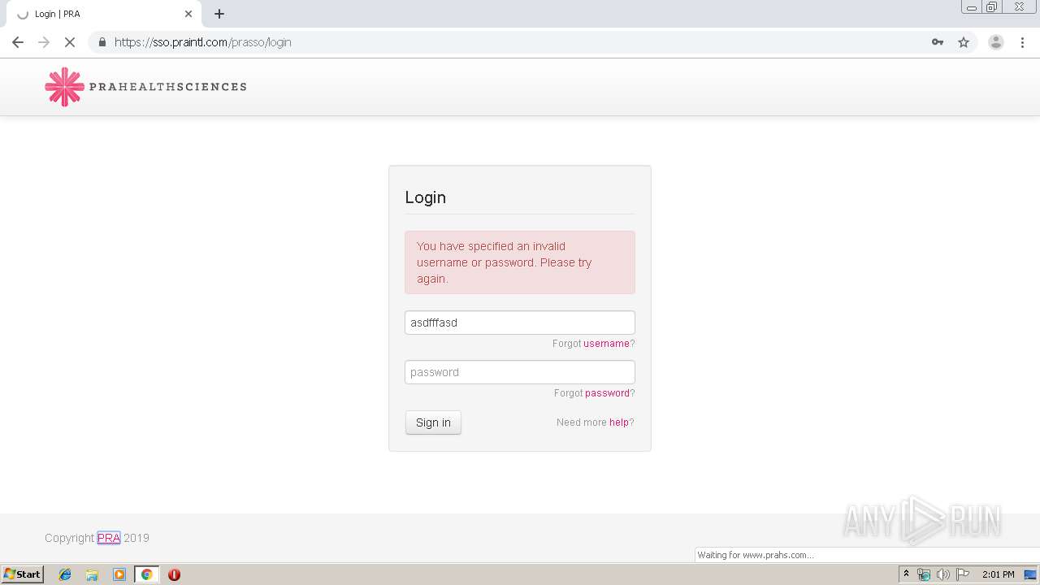Viewport: 1040px width, 585px height.
Task: Open File Explorer folder in taskbar
Action: (x=92, y=574)
